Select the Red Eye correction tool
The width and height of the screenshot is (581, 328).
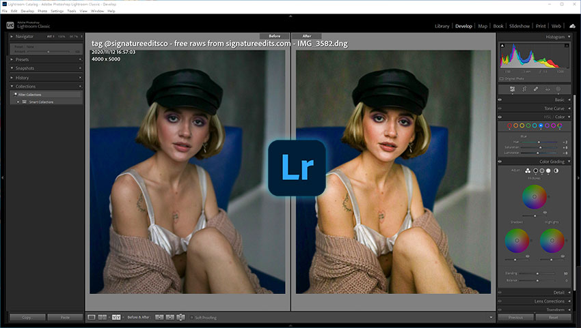tap(548, 89)
